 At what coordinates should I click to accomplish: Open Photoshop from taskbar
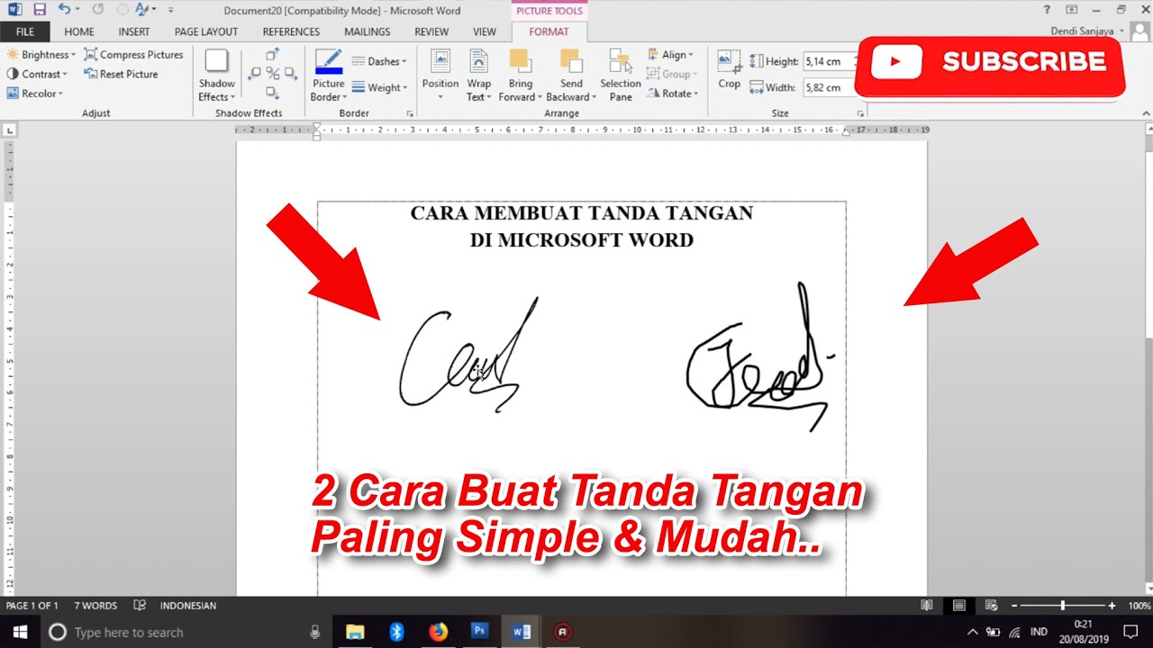tap(479, 632)
